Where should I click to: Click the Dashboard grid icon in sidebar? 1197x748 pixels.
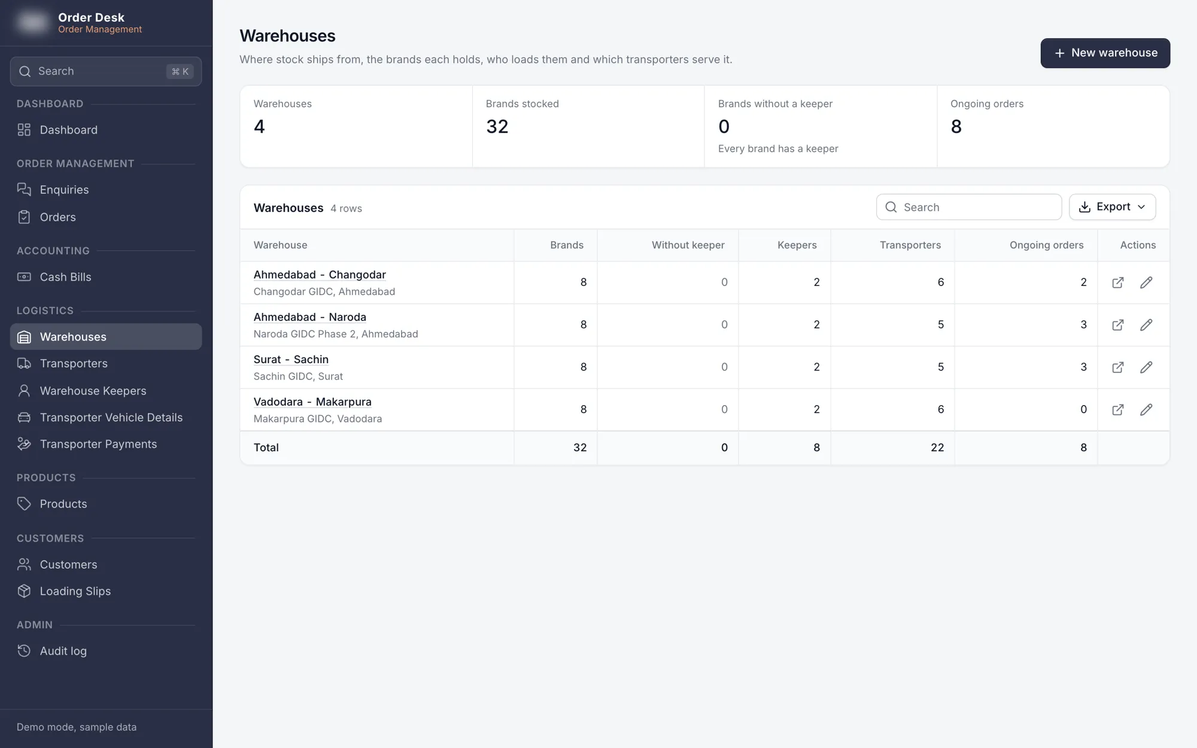(24, 130)
